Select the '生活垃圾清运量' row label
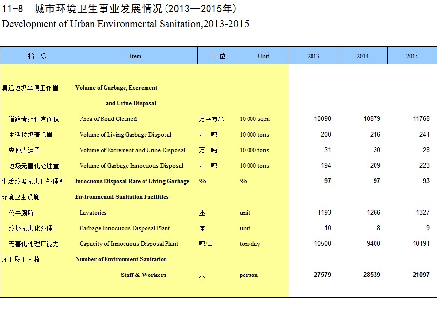437x314 pixels. pos(30,135)
